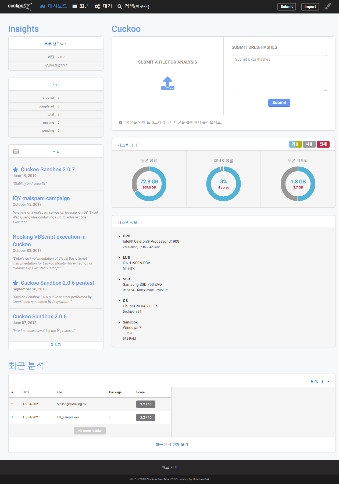Image resolution: width=339 pixels, height=484 pixels.
Task: Click 위로 가기 to return to top
Action: [169, 467]
